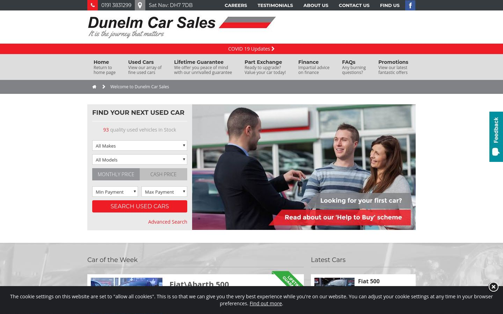This screenshot has height=314, width=503.
Task: Expand the All Makes dropdown
Action: tap(140, 145)
